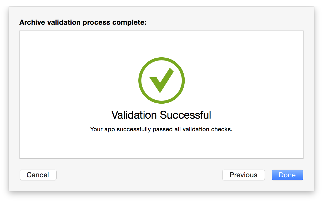Click the green checkmark icon
This screenshot has height=202, width=323.
click(161, 80)
